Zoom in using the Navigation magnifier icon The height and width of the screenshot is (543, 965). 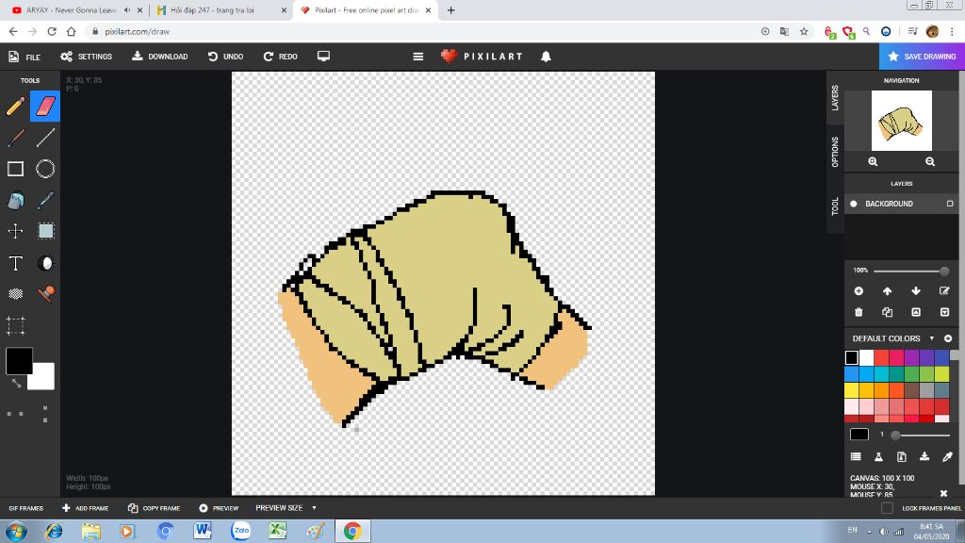click(872, 161)
